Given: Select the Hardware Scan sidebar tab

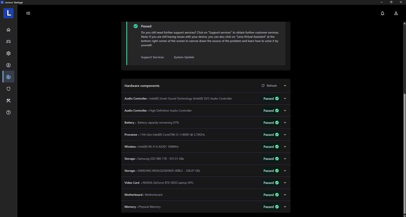Looking at the screenshot, I should pyautogui.click(x=9, y=77).
